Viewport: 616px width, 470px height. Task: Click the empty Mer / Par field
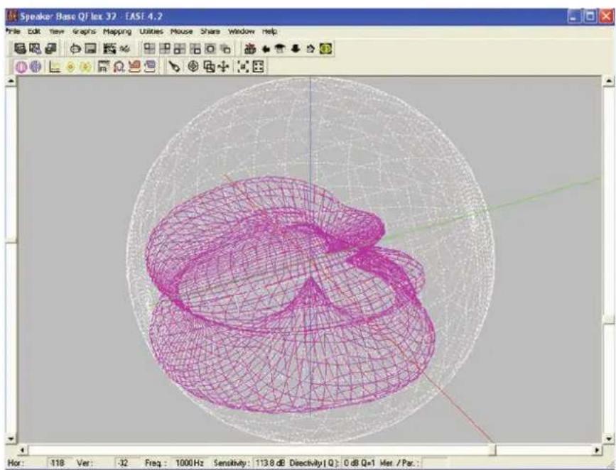click(x=435, y=464)
